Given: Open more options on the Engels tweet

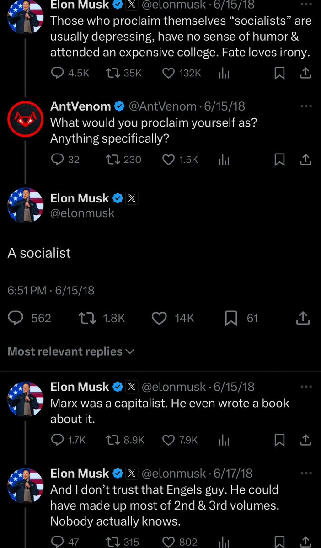Looking at the screenshot, I should click(x=305, y=473).
